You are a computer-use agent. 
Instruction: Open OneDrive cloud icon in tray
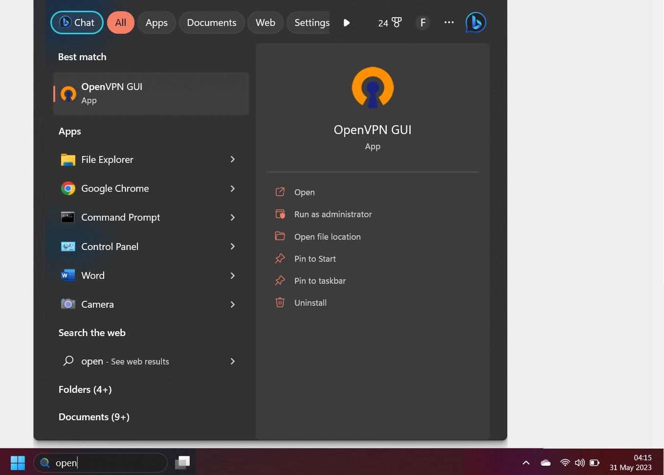(x=546, y=462)
